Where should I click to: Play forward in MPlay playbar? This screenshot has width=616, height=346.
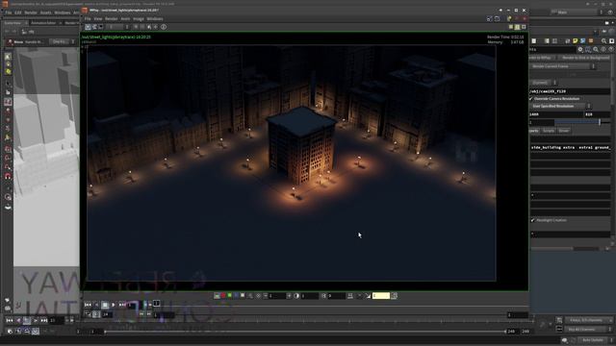coord(114,305)
